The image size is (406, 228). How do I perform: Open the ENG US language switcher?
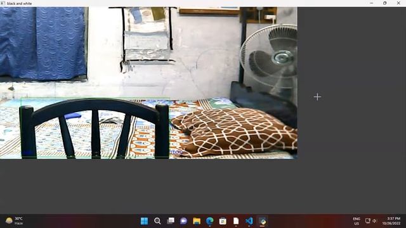[x=357, y=221]
